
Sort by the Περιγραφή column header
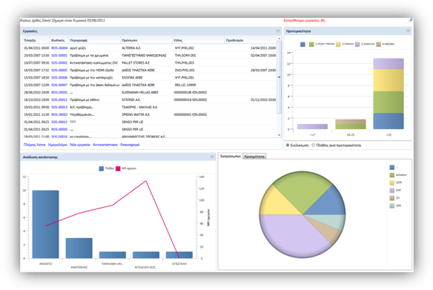[94, 40]
